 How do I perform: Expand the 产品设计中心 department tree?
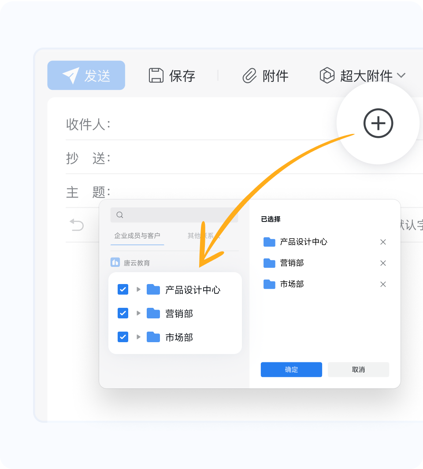[x=138, y=289]
